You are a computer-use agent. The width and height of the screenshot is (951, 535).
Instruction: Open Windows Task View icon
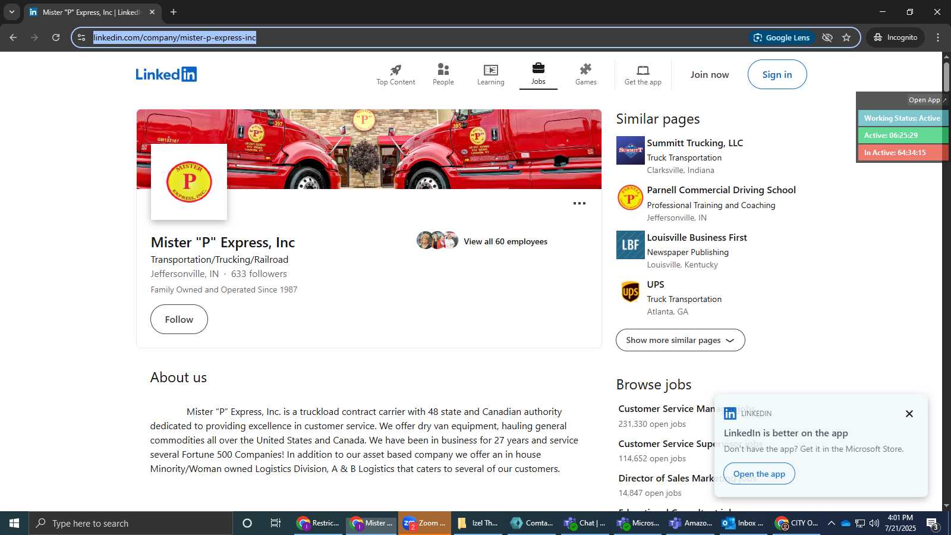276,523
